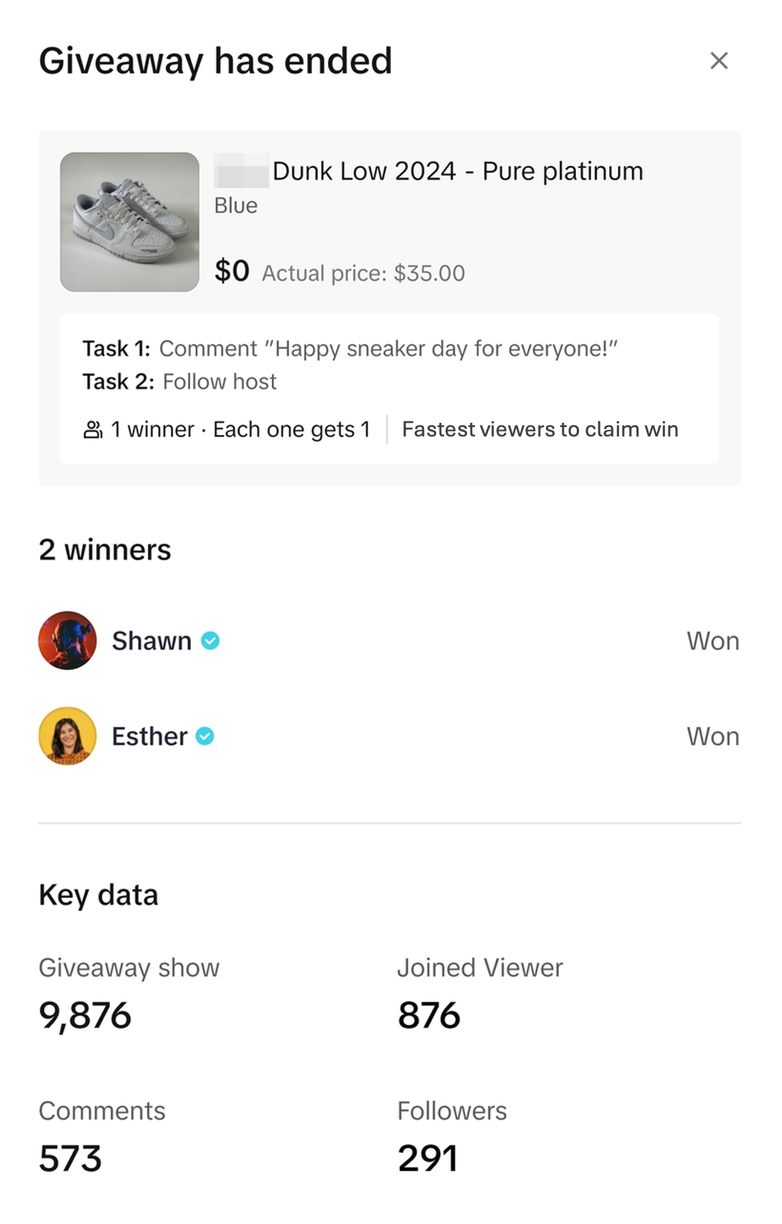Open Esther's winner name
The height and width of the screenshot is (1224, 782).
[149, 736]
